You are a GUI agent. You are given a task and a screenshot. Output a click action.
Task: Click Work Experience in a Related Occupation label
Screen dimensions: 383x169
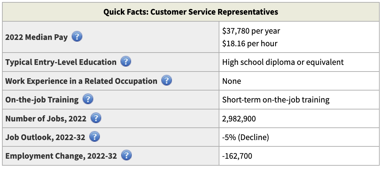(81, 81)
